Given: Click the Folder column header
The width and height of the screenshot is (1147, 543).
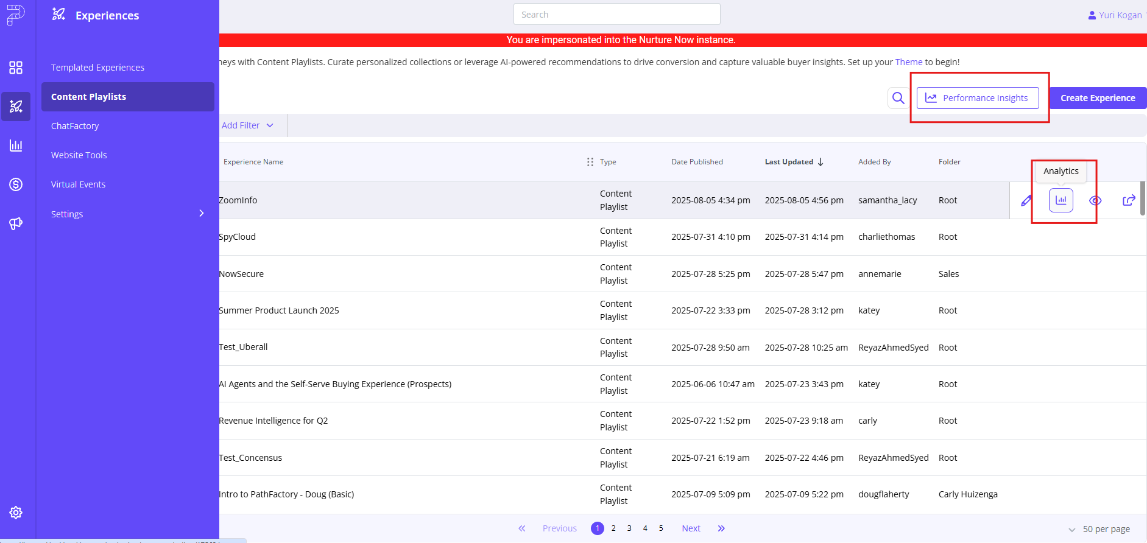Looking at the screenshot, I should pyautogui.click(x=949, y=162).
